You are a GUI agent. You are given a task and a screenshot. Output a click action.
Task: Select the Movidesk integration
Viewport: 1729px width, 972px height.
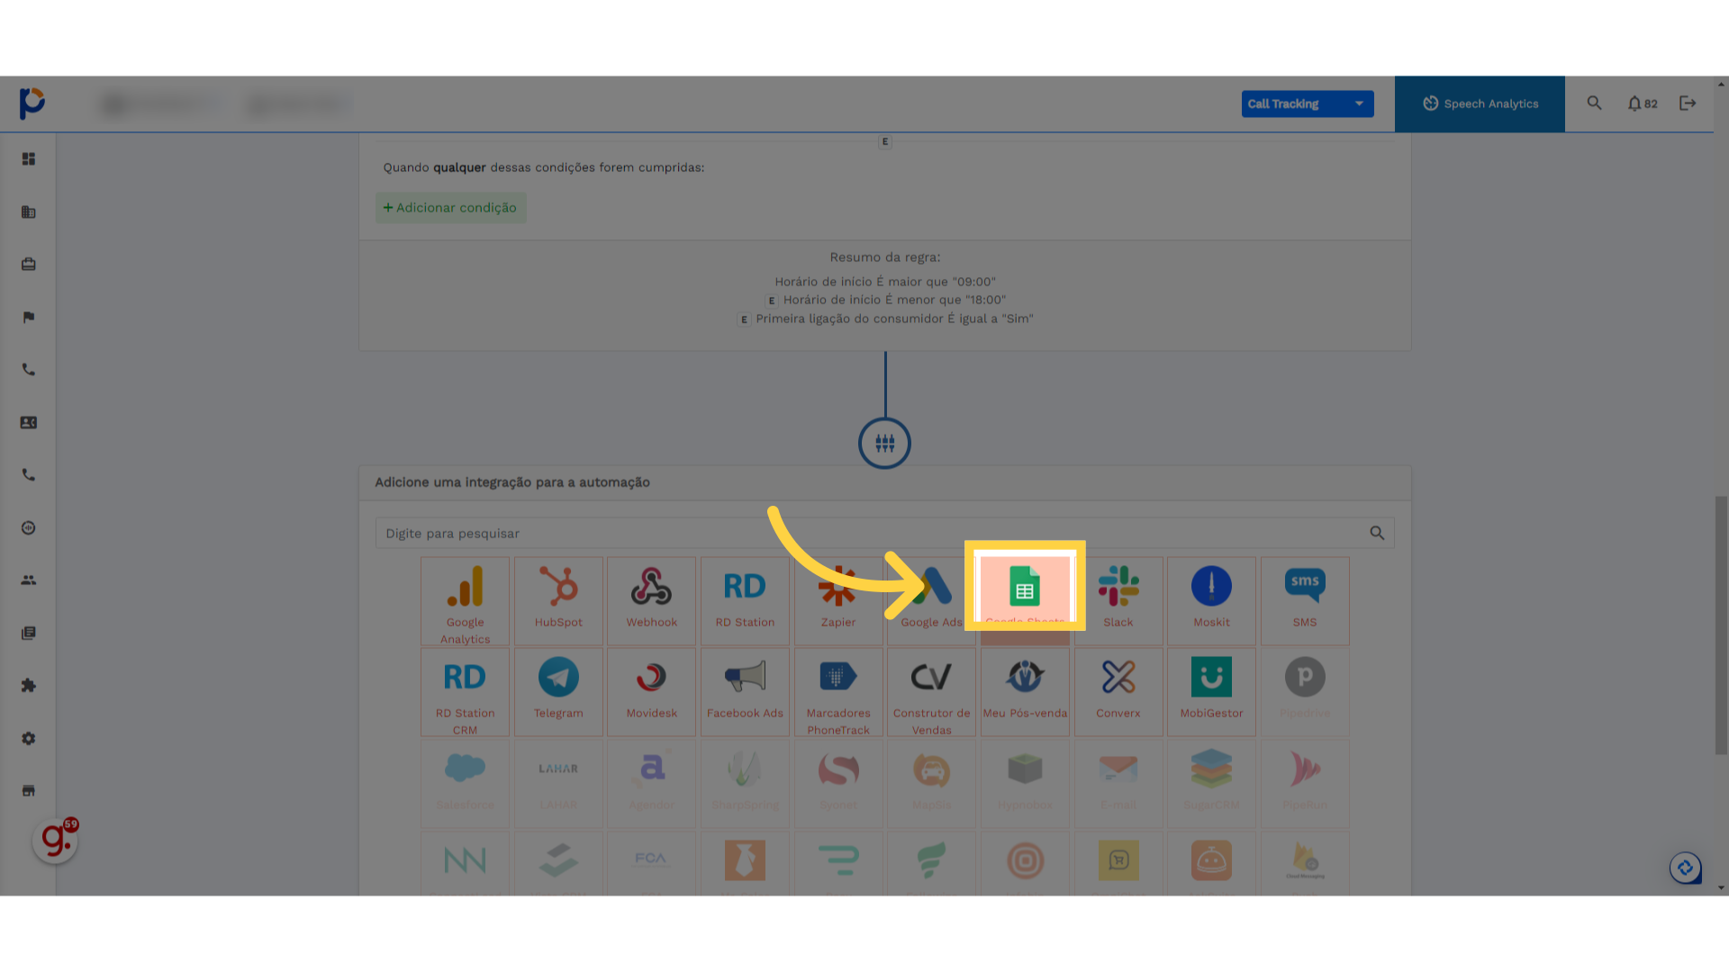coord(651,692)
